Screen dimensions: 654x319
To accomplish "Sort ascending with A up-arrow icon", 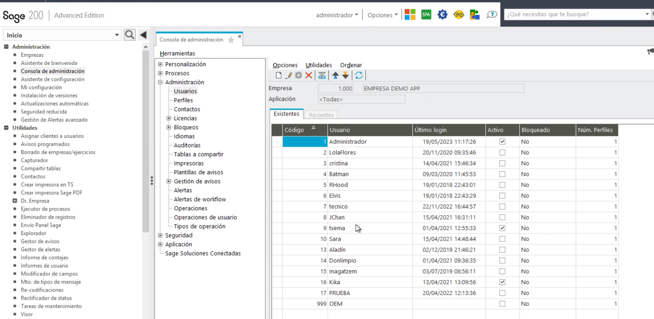I will tap(335, 75).
